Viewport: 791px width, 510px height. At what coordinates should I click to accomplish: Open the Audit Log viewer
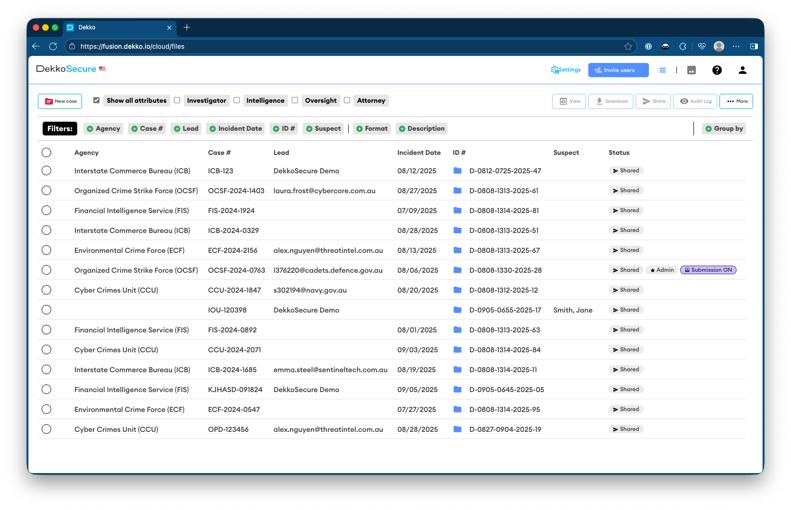(695, 101)
